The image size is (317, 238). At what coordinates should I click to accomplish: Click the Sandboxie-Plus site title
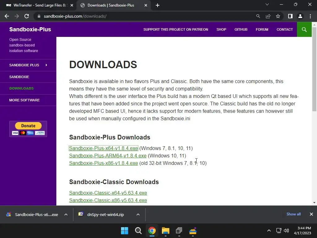30,29
